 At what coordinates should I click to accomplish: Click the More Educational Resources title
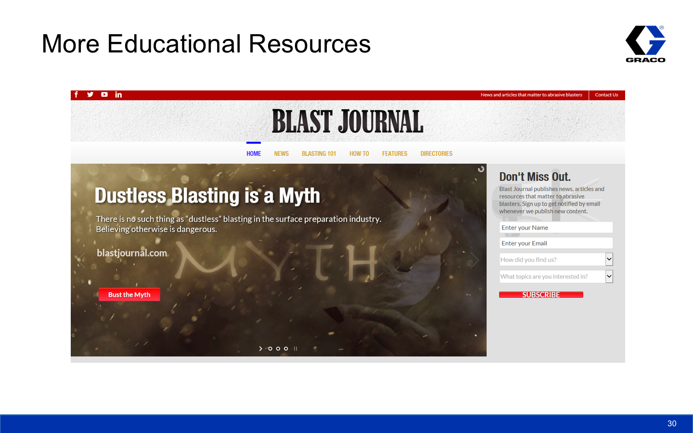coord(206,44)
